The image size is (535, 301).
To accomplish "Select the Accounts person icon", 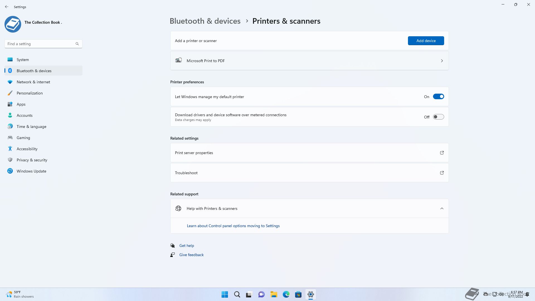I will pyautogui.click(x=10, y=115).
